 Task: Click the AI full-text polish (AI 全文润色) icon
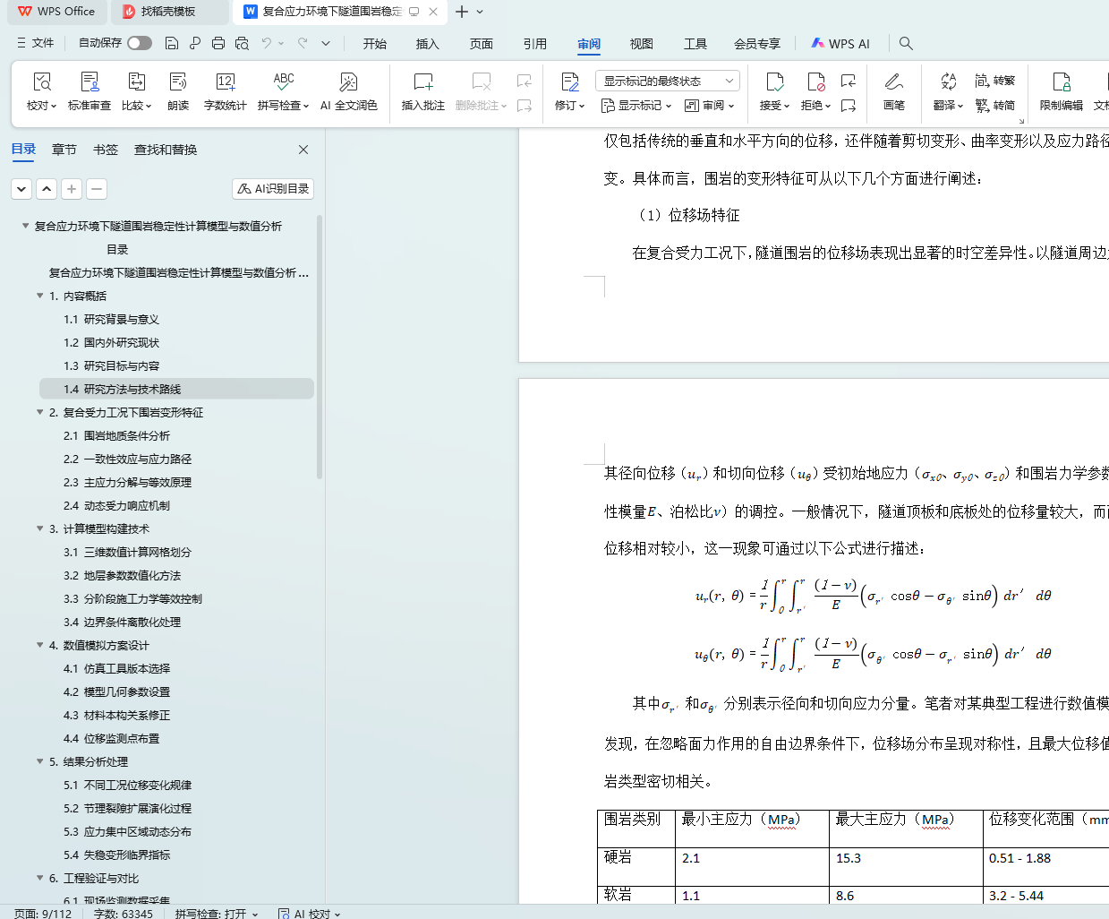click(348, 83)
